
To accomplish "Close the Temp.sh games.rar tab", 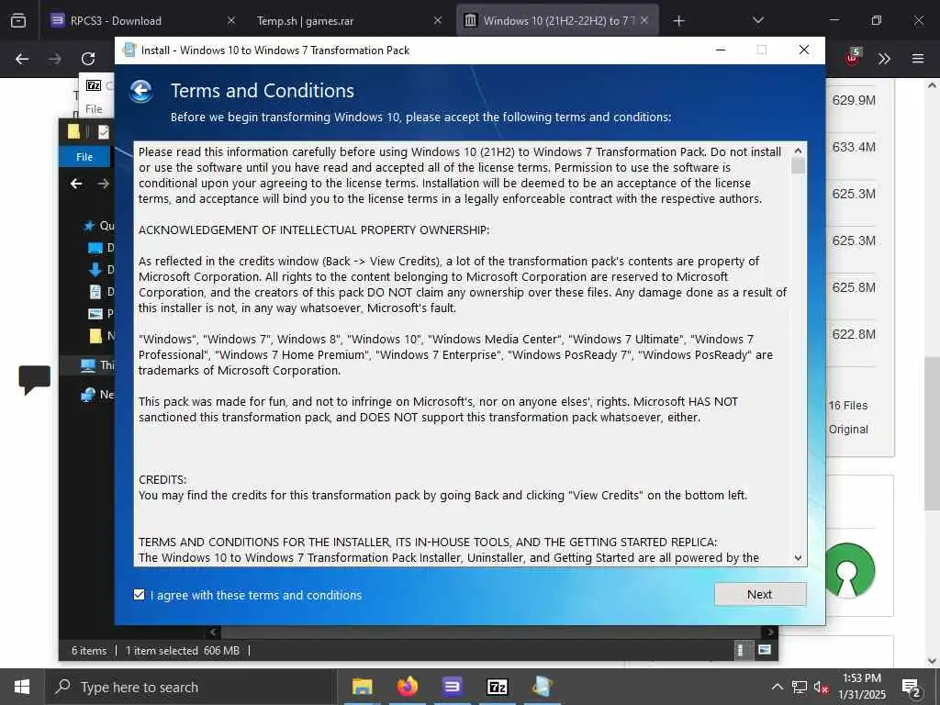I will [x=438, y=20].
